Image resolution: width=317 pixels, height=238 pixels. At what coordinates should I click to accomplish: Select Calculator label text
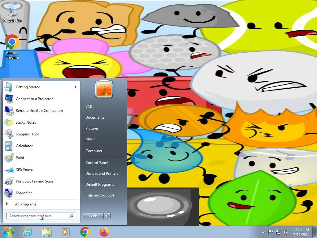click(24, 146)
